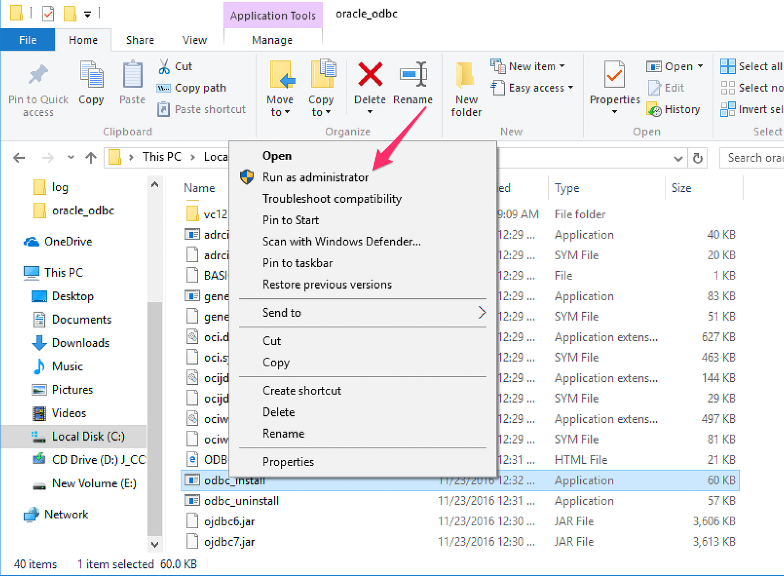Select CD Drive (D:) in navigation pane
The width and height of the screenshot is (784, 576).
pos(89,460)
